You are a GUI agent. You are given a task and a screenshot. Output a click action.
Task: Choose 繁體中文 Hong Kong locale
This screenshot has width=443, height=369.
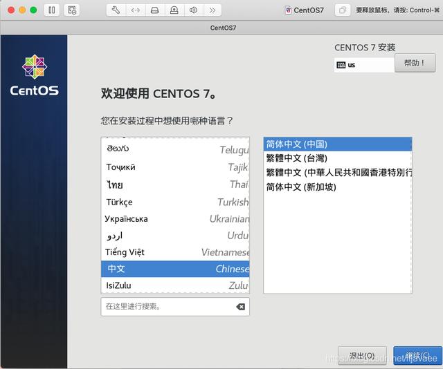[338, 172]
